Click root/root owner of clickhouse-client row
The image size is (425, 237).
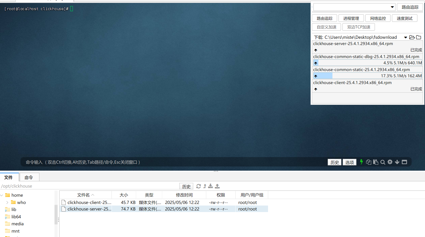click(x=247, y=202)
